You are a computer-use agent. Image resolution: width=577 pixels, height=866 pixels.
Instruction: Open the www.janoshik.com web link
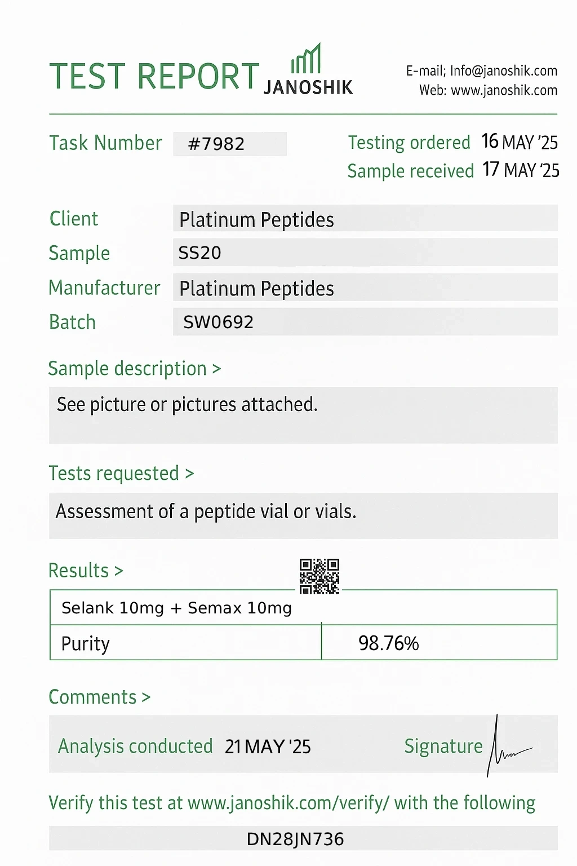click(x=504, y=90)
